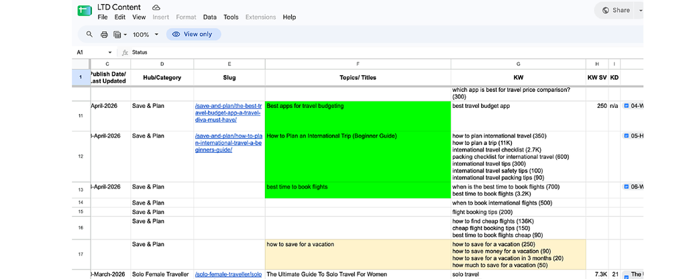Screen dimensions: 687x279
Task: Select column E header
Action: (229, 64)
